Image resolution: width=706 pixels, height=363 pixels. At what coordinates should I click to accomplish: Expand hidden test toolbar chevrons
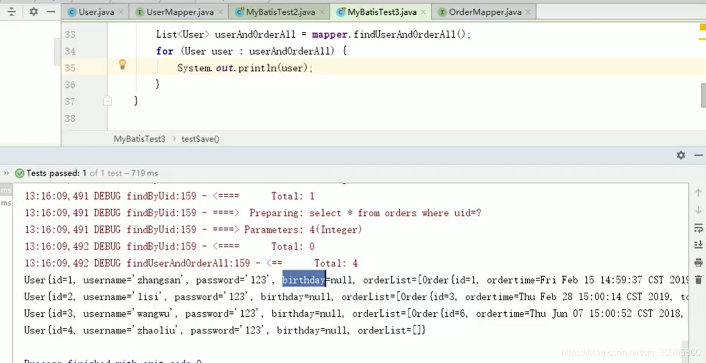(6, 173)
